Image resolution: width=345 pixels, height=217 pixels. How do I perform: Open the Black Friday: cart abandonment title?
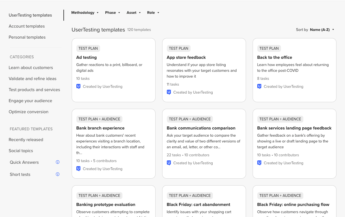click(x=198, y=205)
